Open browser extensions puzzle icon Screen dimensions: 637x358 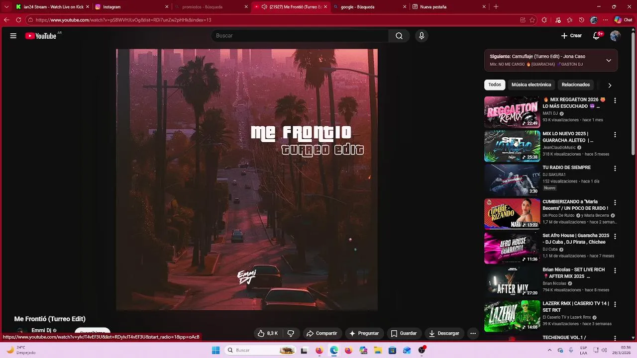(x=544, y=20)
